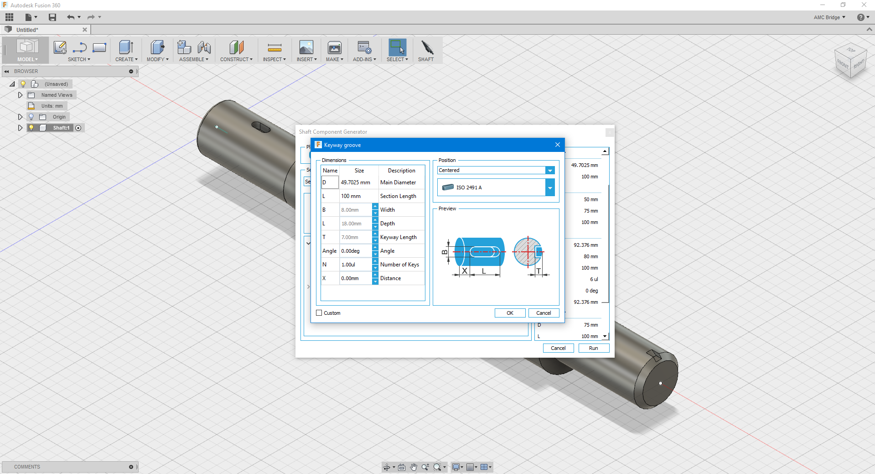Select the Line sketch tool icon

click(80, 47)
